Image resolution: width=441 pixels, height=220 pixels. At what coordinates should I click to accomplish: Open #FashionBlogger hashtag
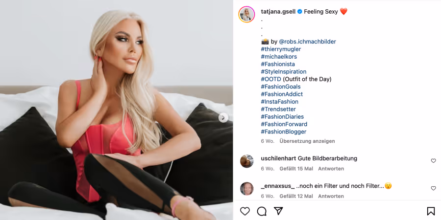284,132
